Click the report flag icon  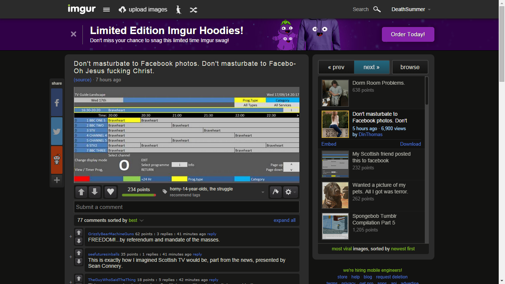click(275, 192)
